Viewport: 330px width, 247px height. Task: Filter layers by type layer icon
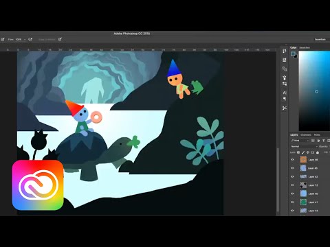pyautogui.click(x=323, y=141)
